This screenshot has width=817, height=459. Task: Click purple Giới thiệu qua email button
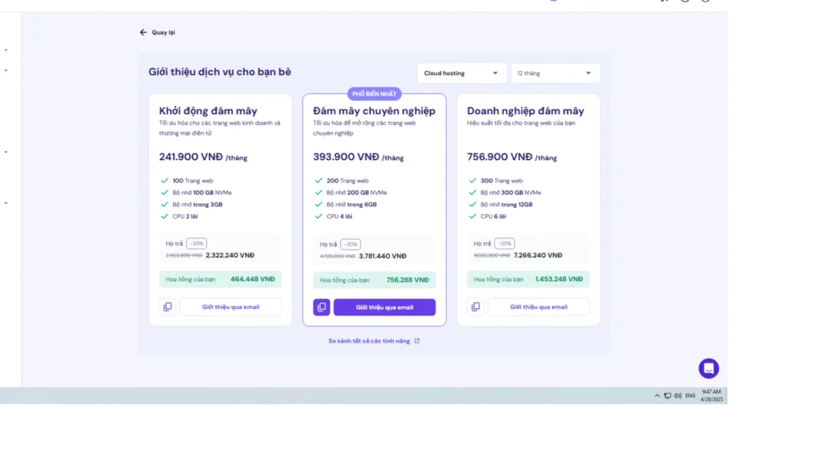[x=385, y=307]
